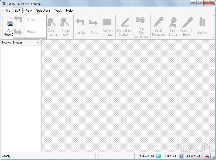Close the Source Images panel
The width and height of the screenshot is (216, 160).
point(37,42)
